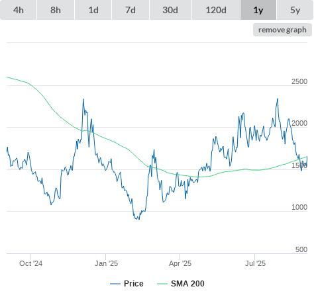Click the 1500 y-axis value
This screenshot has width=314, height=301.
[299, 165]
